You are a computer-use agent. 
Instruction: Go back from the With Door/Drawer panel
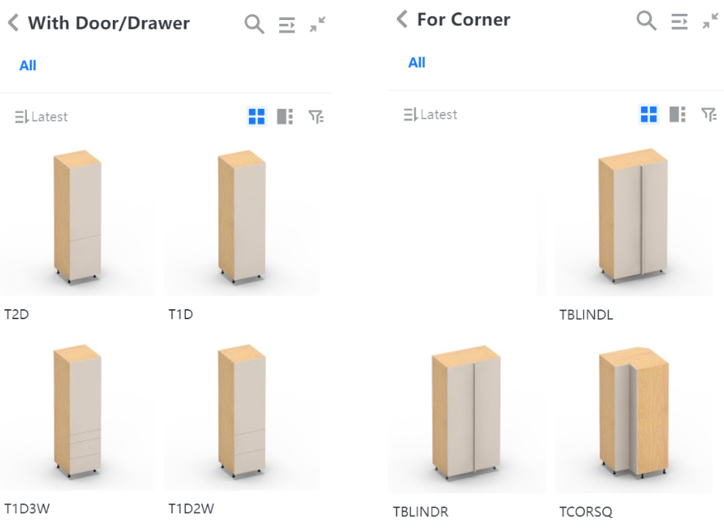14,22
